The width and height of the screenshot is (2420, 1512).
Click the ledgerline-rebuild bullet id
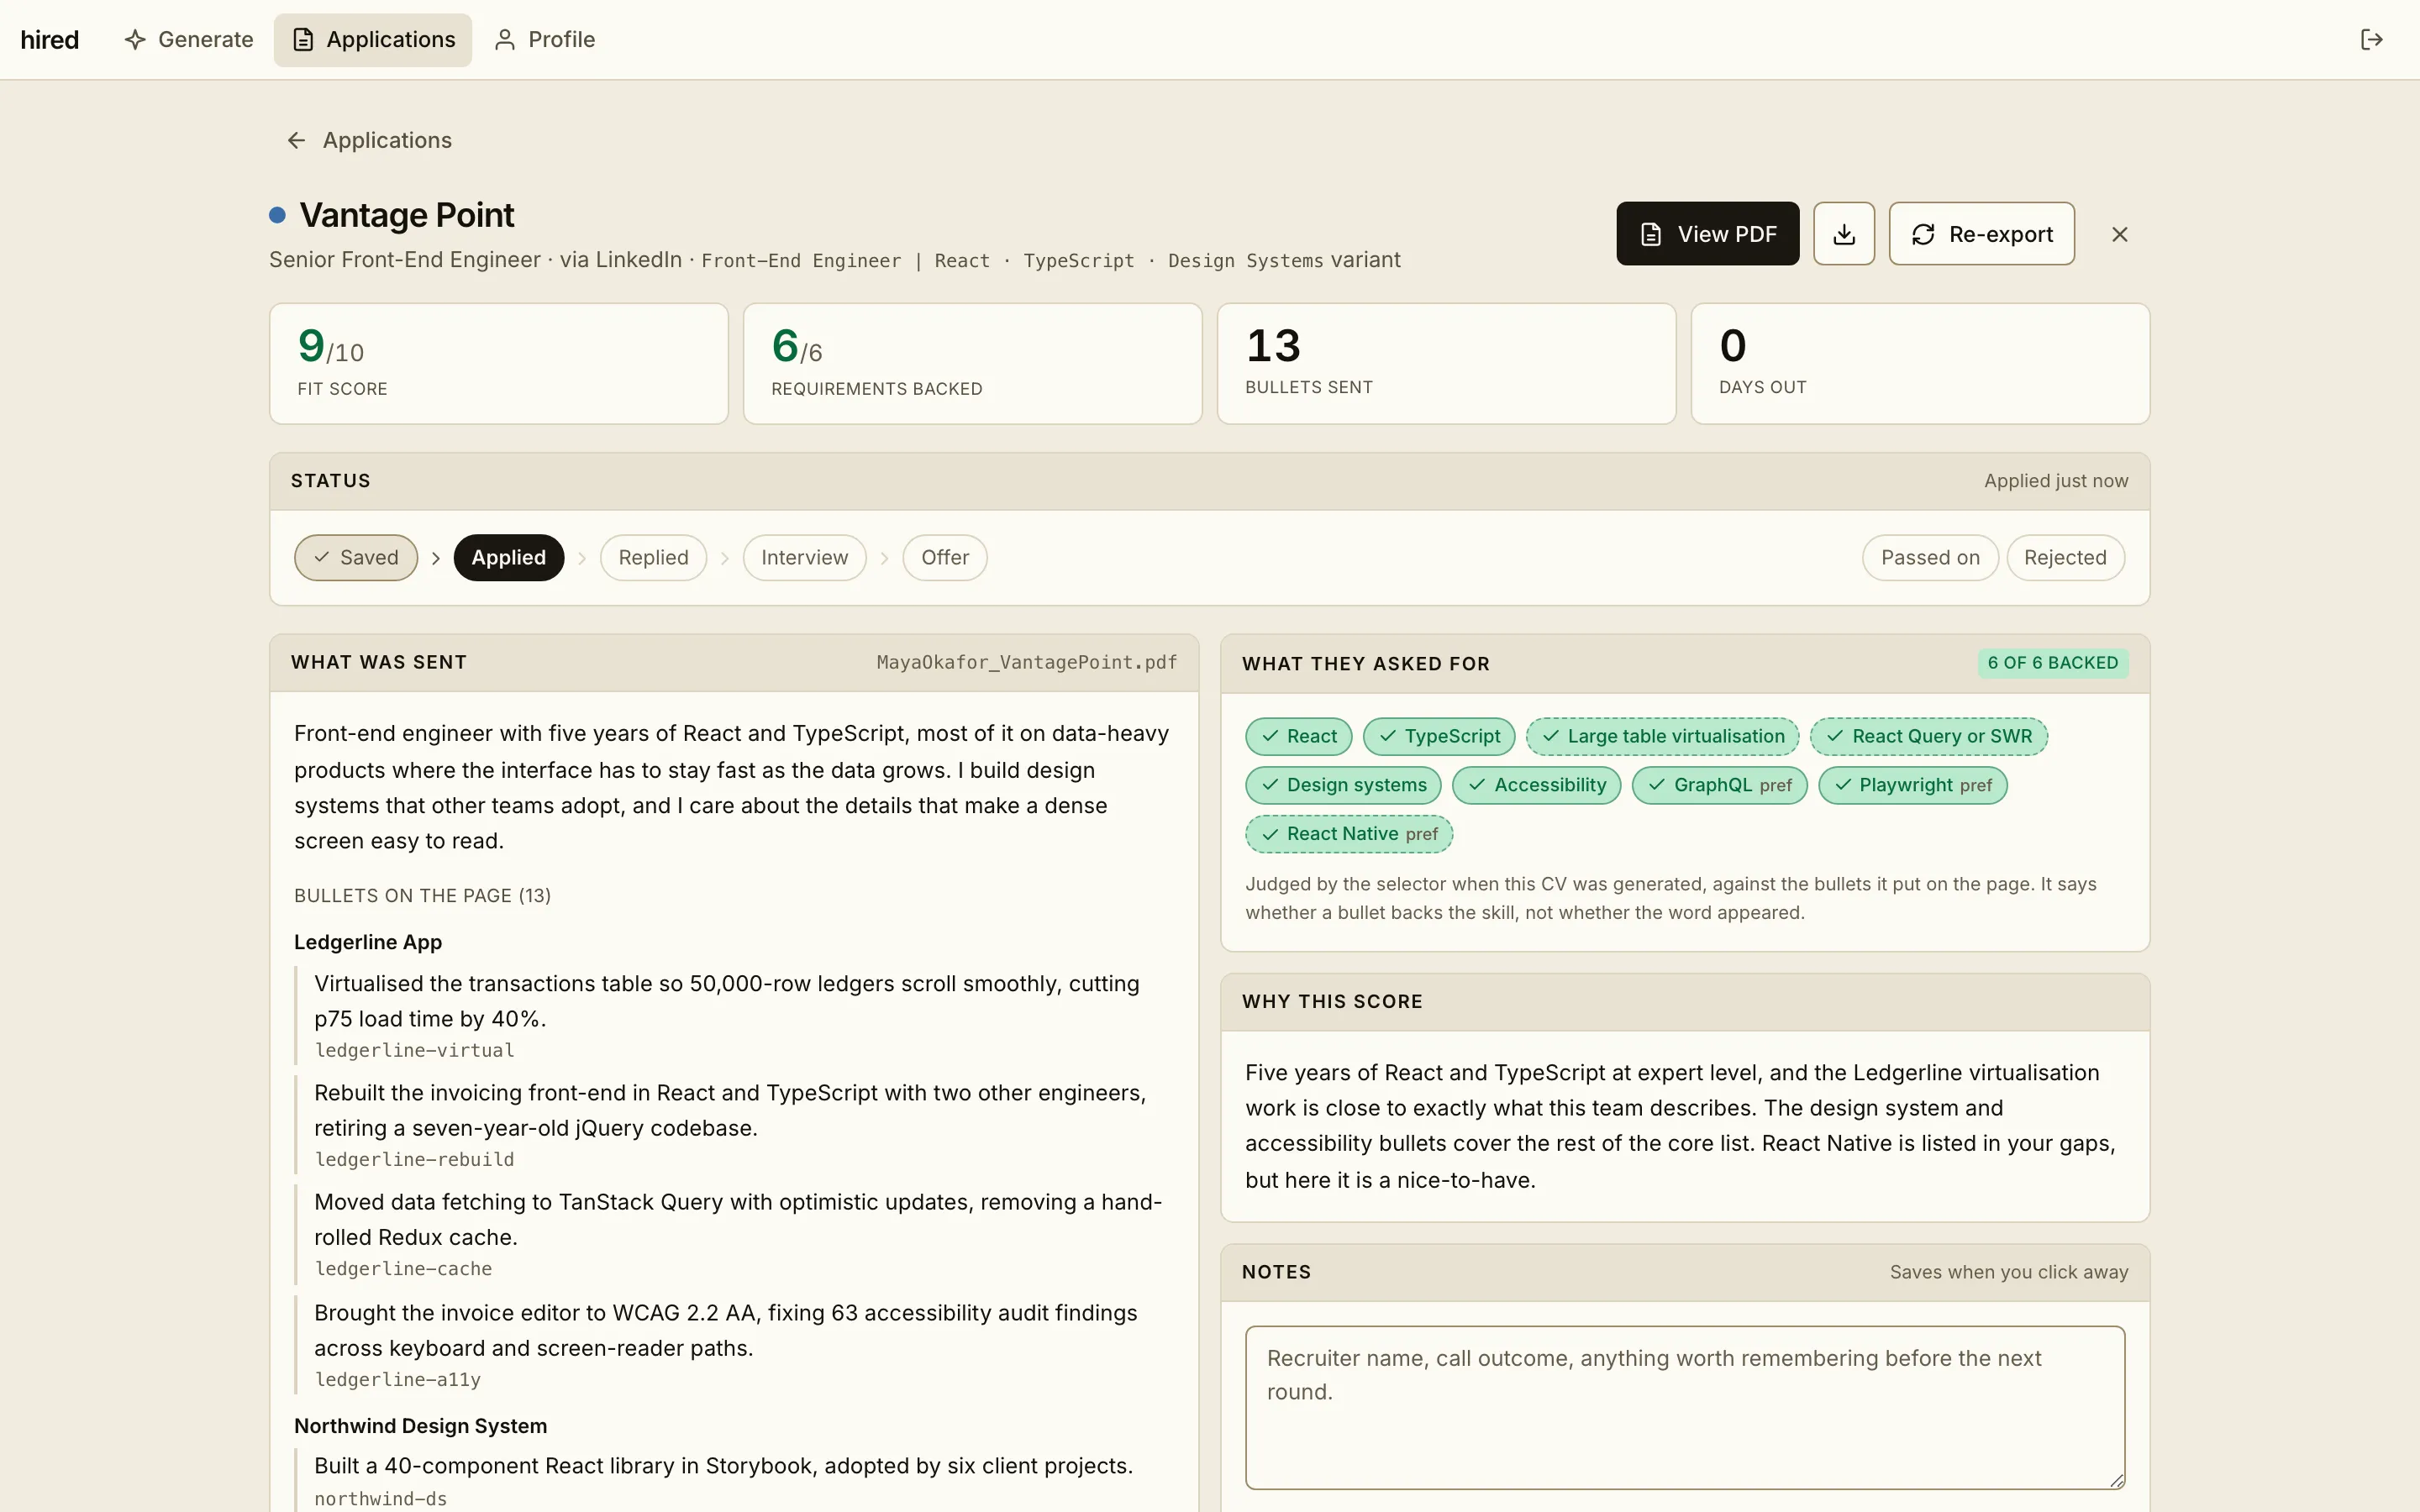[414, 1159]
